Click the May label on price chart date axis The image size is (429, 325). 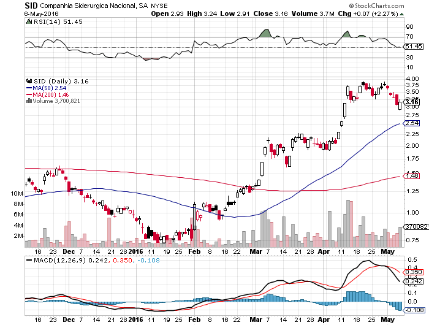click(x=388, y=251)
